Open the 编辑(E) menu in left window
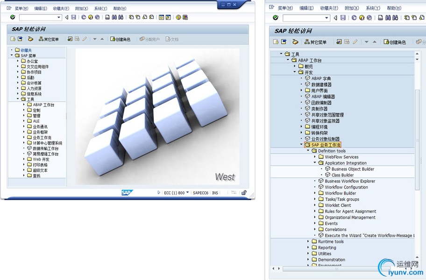This screenshot has width=426, height=280. tap(41, 8)
